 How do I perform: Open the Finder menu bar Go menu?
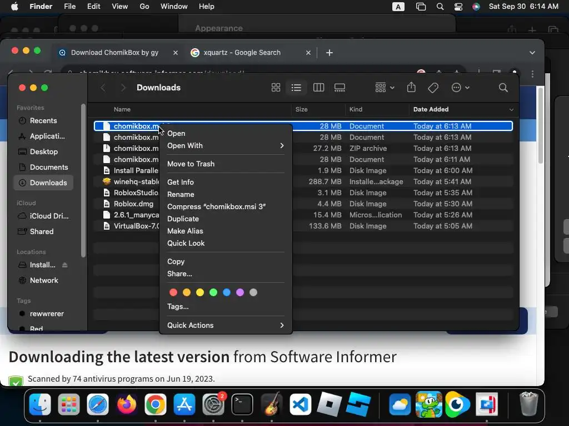tap(144, 7)
